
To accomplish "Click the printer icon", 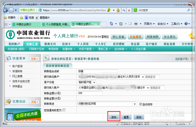I will [136, 23].
